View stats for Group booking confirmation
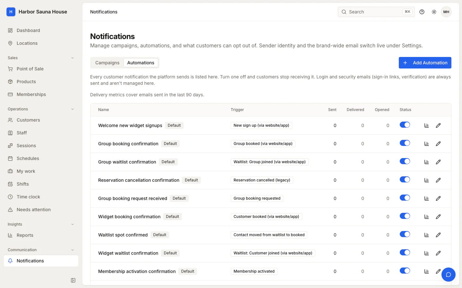 (426, 144)
